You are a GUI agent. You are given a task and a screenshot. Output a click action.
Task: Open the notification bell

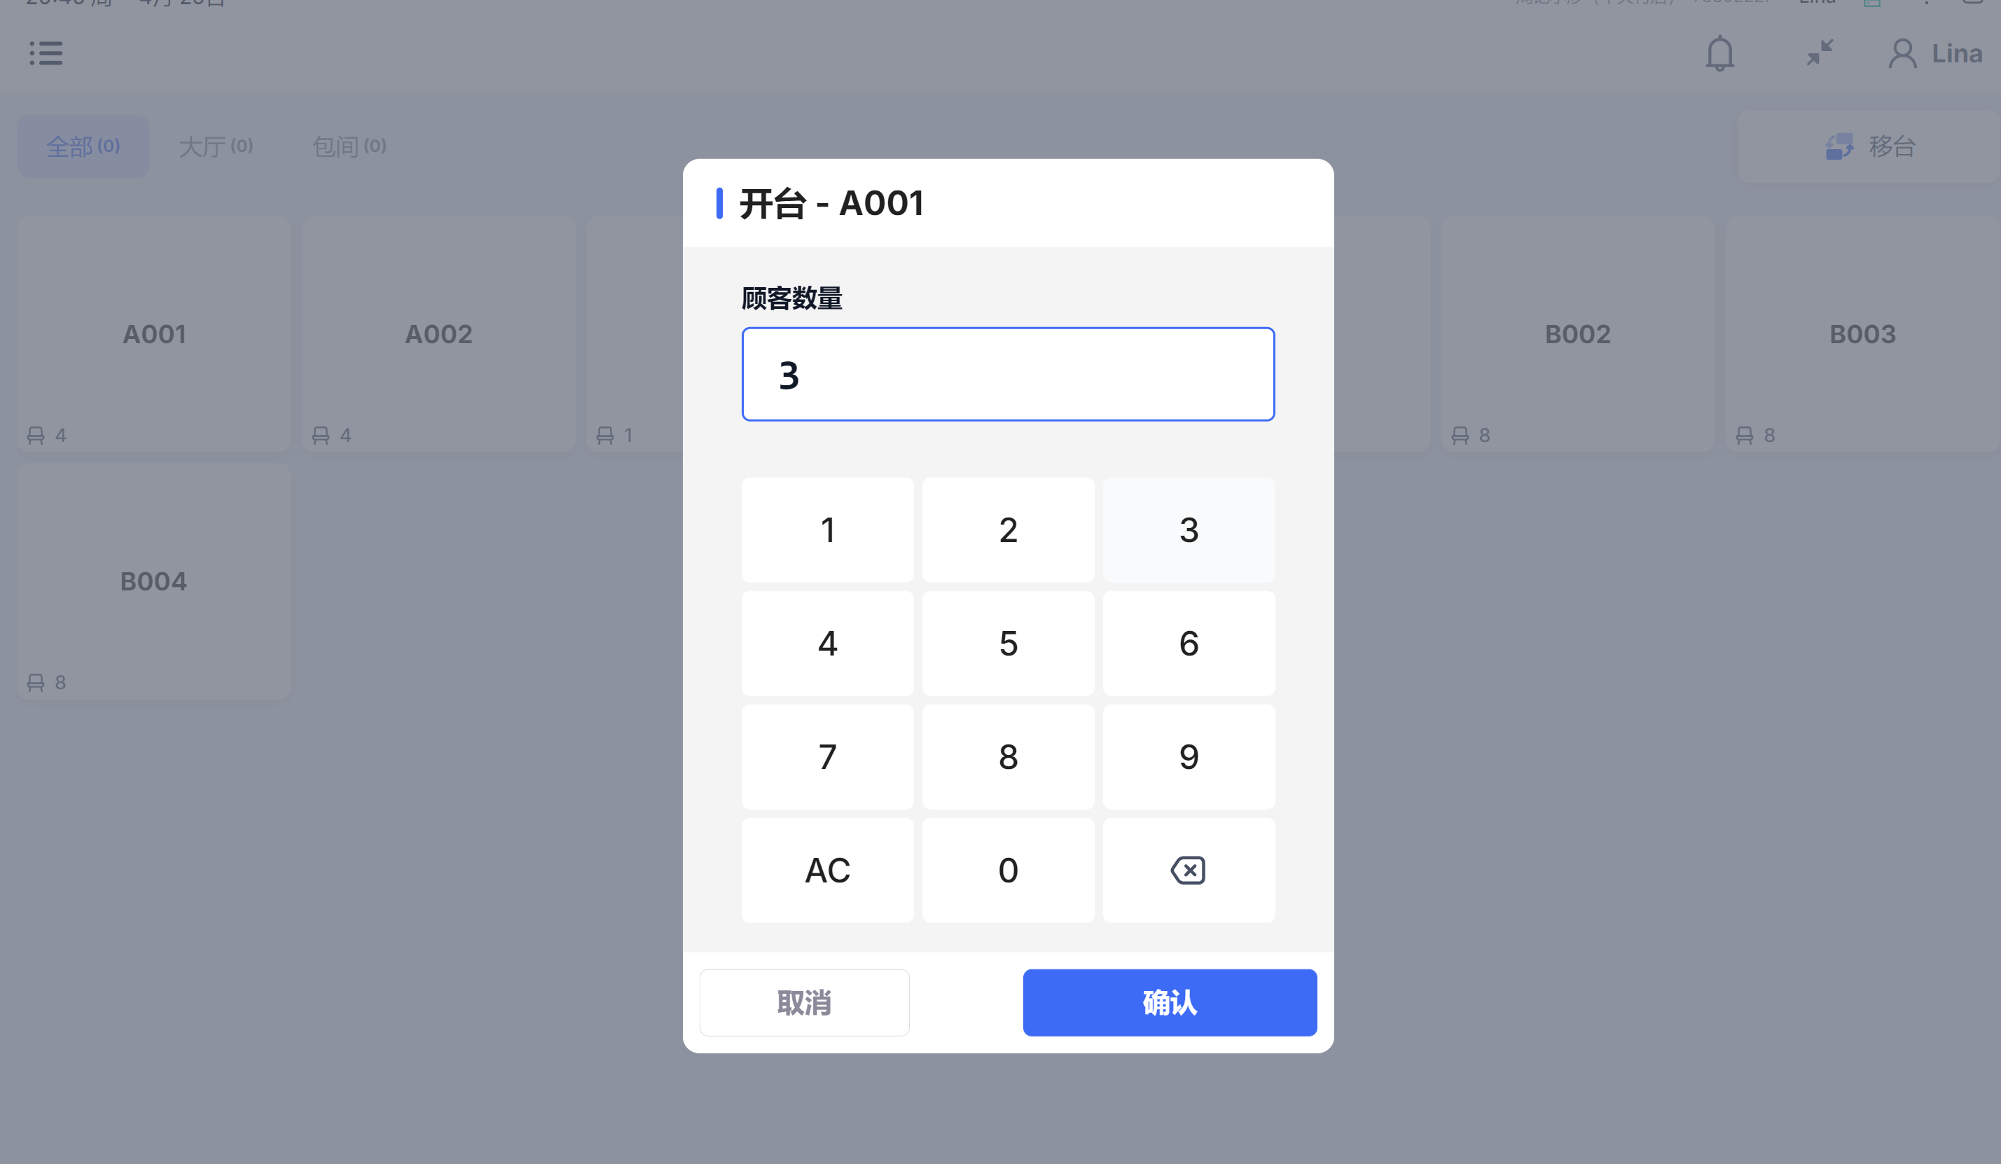(1720, 53)
